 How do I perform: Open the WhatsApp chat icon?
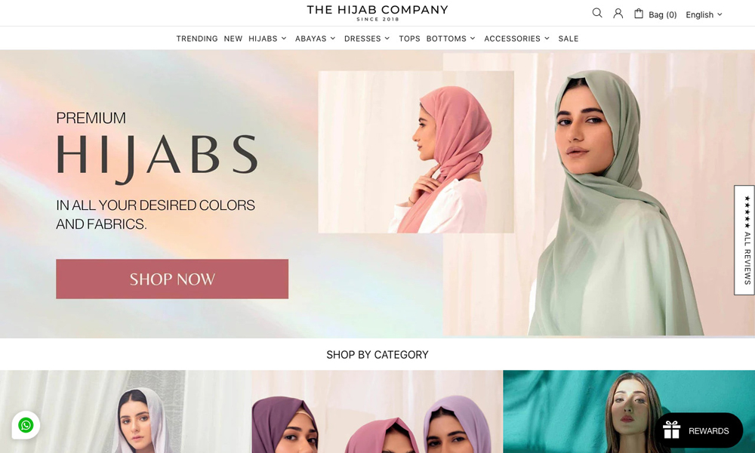point(26,425)
